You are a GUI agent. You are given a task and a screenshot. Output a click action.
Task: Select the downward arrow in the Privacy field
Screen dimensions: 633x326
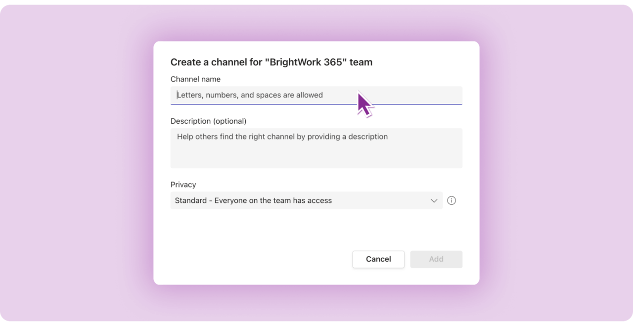click(x=434, y=200)
